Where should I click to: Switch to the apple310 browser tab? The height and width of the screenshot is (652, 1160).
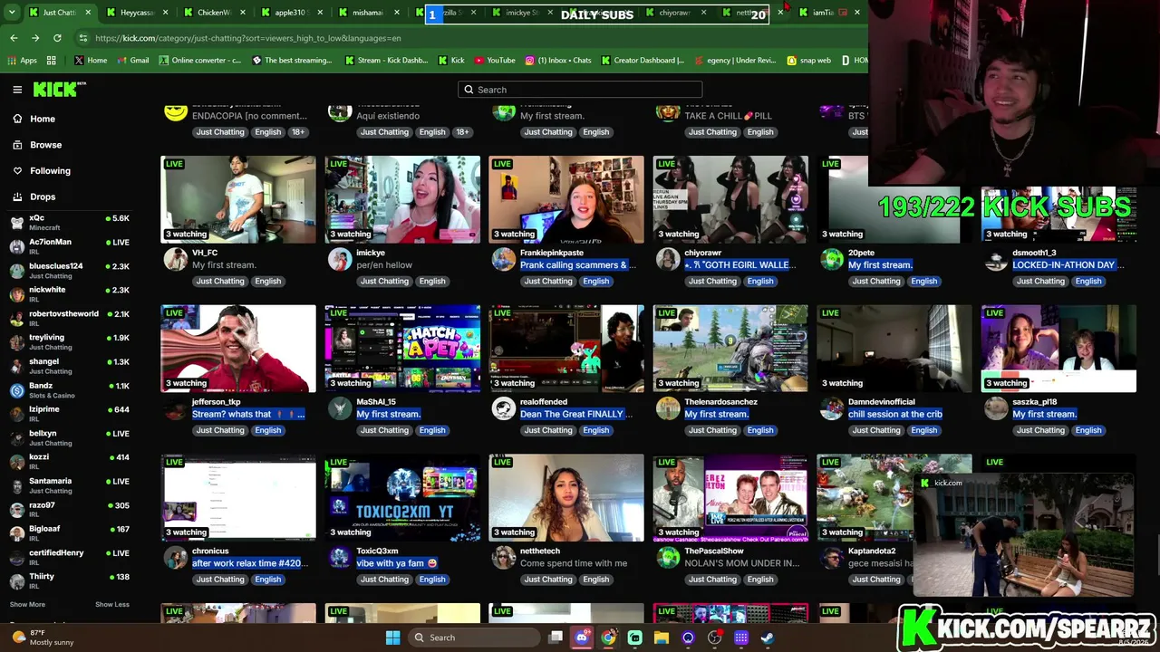292,13
